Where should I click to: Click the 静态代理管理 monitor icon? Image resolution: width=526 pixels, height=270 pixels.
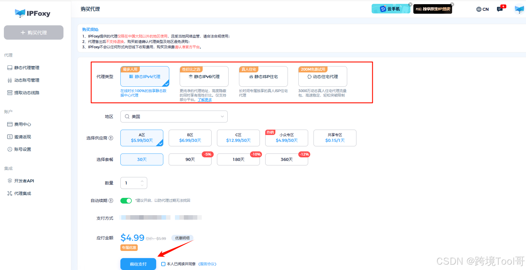click(10, 68)
